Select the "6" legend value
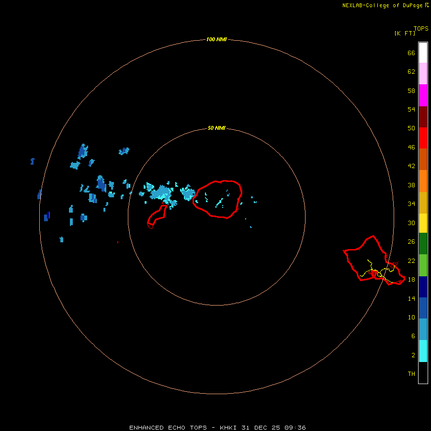Screen dimensions: 431x431 click(413, 336)
